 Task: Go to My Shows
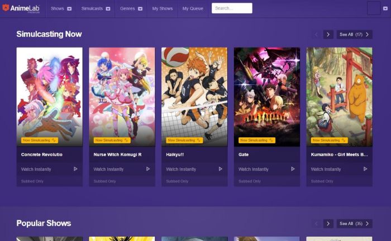click(163, 8)
